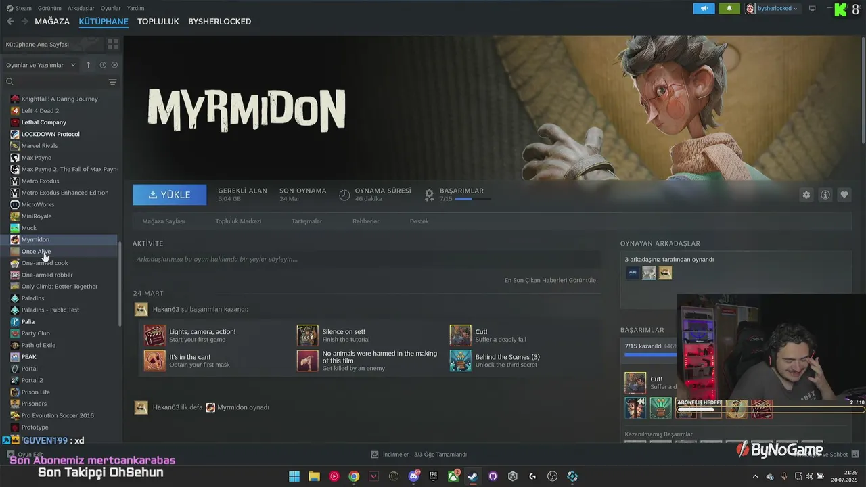
Task: Open the Arkadaşlar menu
Action: pyautogui.click(x=81, y=8)
